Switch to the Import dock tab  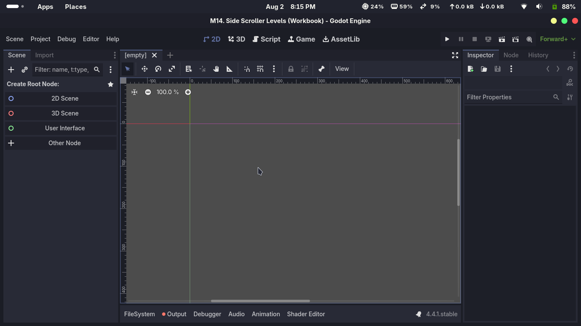[x=44, y=55]
